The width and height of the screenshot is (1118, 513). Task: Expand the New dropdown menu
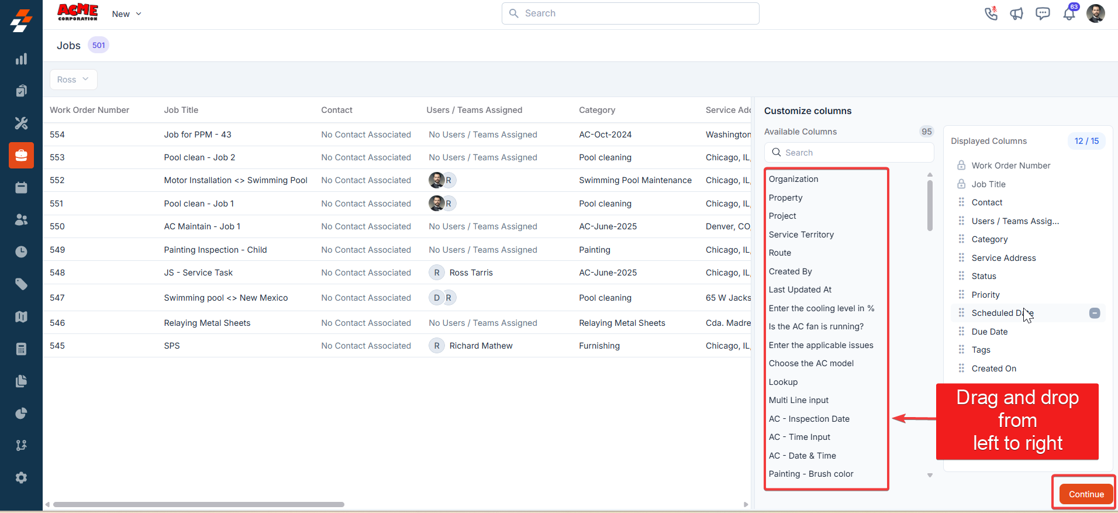[x=127, y=14]
